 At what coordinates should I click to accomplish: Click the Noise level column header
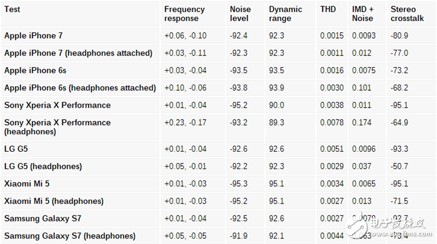240,14
